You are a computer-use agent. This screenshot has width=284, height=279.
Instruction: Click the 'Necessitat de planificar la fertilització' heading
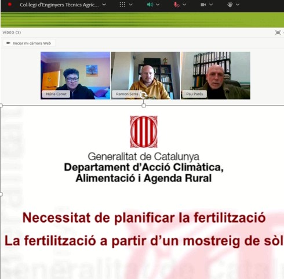[144, 218]
